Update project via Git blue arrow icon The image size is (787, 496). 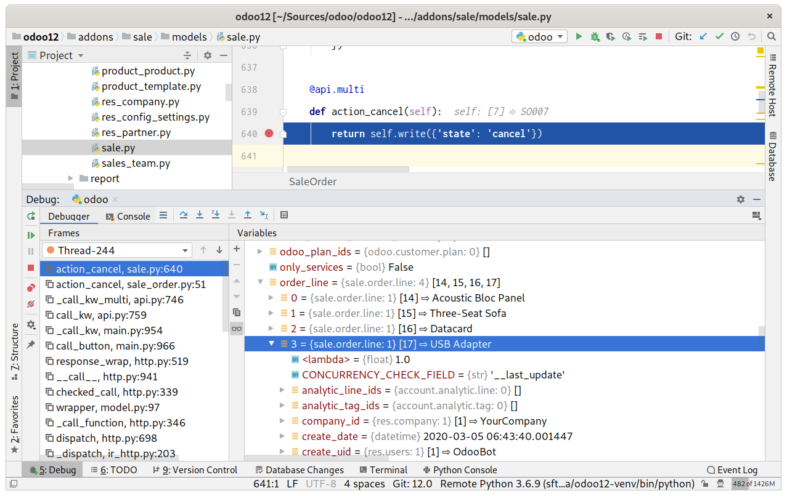click(703, 37)
